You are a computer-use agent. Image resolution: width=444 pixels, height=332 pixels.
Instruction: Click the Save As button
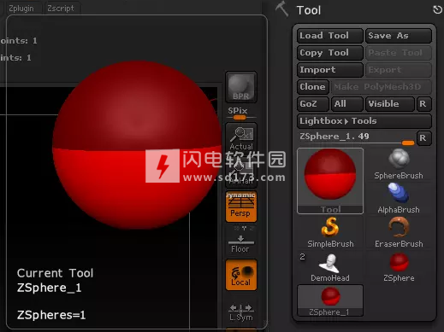tap(399, 36)
